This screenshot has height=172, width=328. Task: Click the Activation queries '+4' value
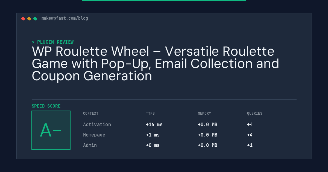(x=250, y=124)
